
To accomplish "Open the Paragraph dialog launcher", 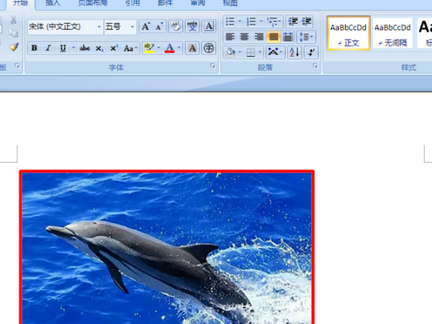I will click(x=315, y=66).
